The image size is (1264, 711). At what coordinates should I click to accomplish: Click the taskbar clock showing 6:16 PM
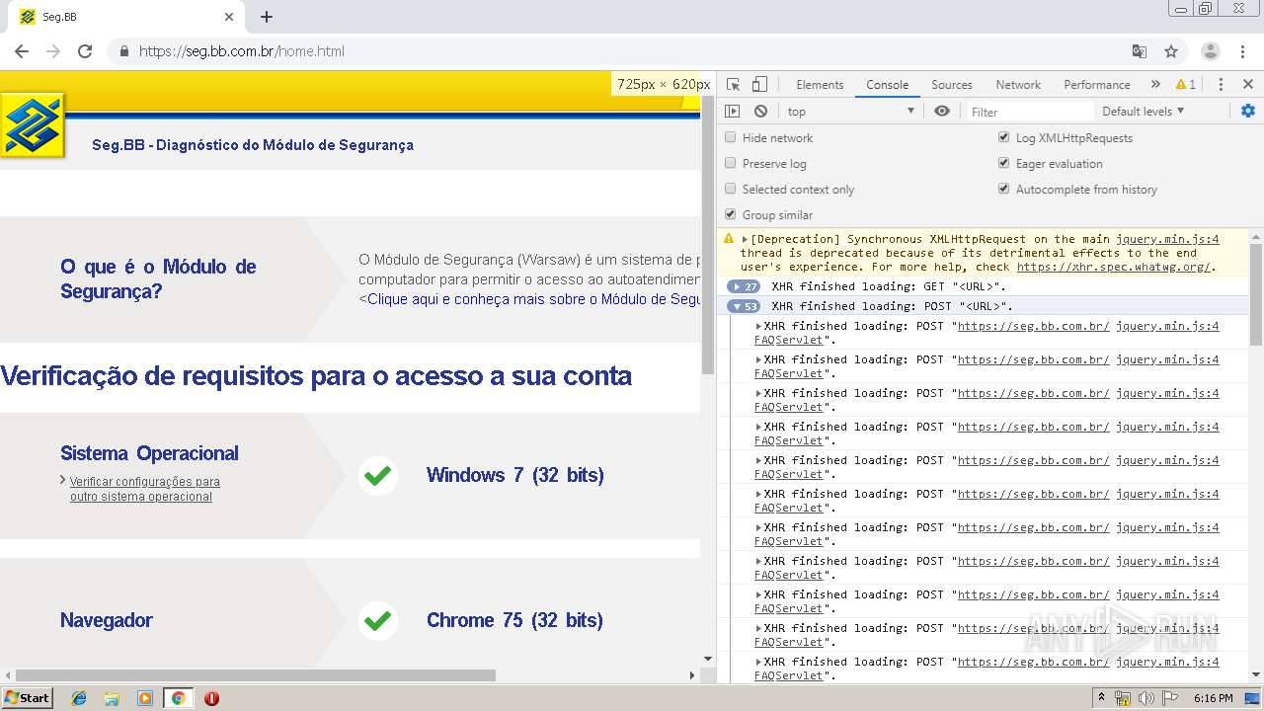pos(1213,698)
